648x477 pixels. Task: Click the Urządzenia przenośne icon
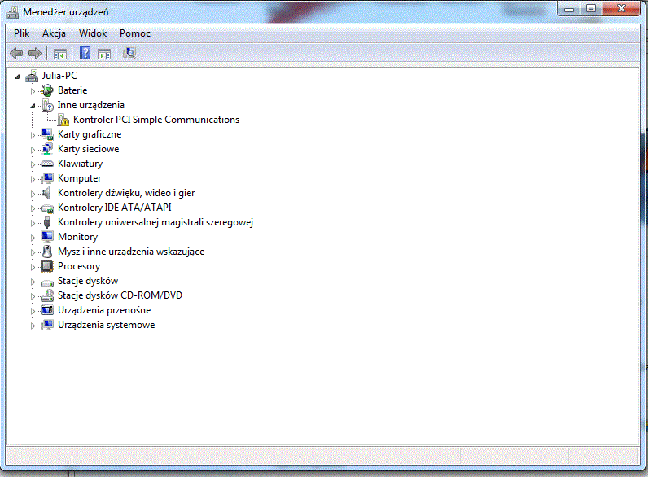click(x=47, y=310)
